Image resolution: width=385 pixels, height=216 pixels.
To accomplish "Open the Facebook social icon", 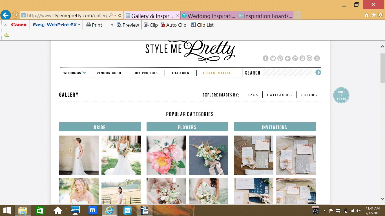I will pyautogui.click(x=265, y=58).
